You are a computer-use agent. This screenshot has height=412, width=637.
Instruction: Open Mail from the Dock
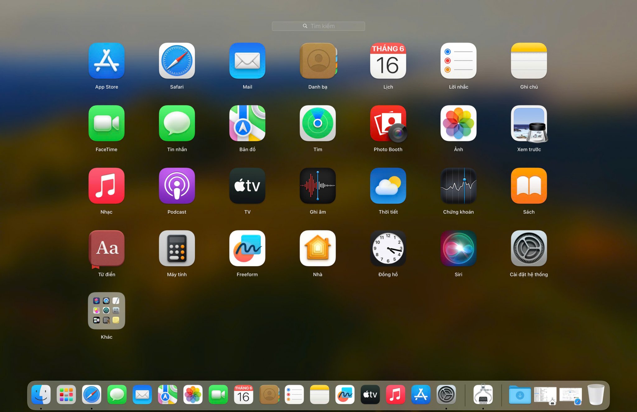pyautogui.click(x=142, y=395)
